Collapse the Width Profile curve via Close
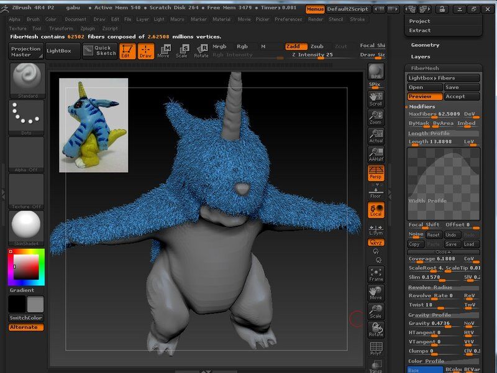Image resolution: width=497 pixels, height=373 pixels. point(444,252)
